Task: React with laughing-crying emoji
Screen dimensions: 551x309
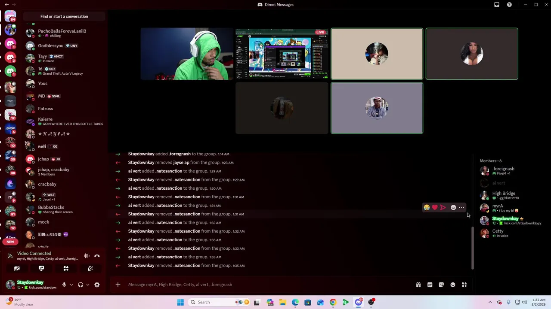Action: click(x=427, y=208)
